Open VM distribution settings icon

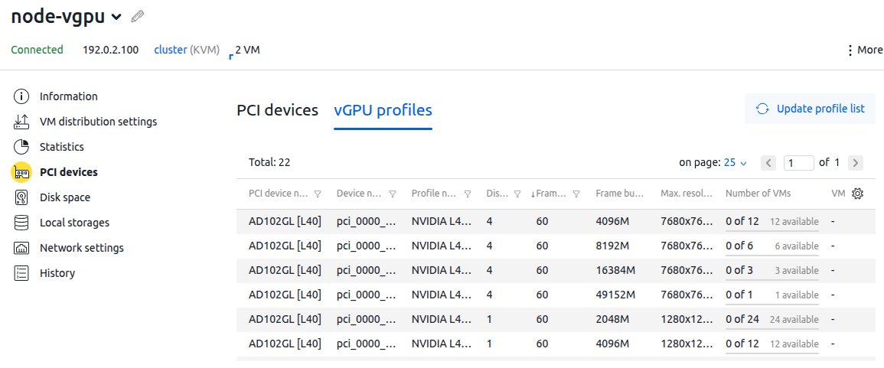22,122
